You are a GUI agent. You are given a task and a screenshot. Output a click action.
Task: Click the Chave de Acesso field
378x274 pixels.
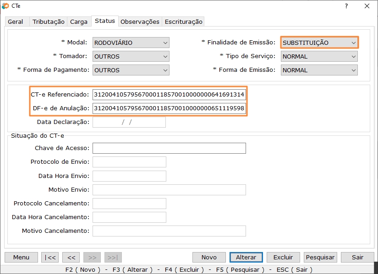coord(169,148)
